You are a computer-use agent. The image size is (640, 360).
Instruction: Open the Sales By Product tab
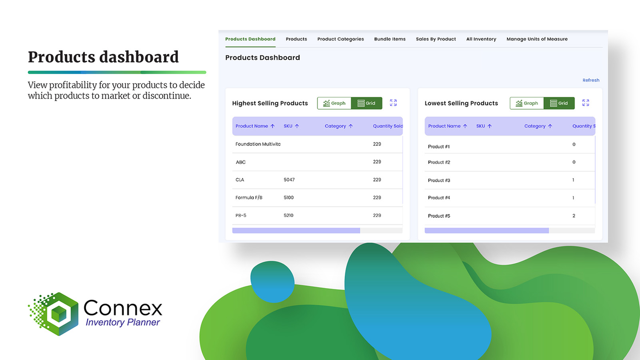[436, 39]
